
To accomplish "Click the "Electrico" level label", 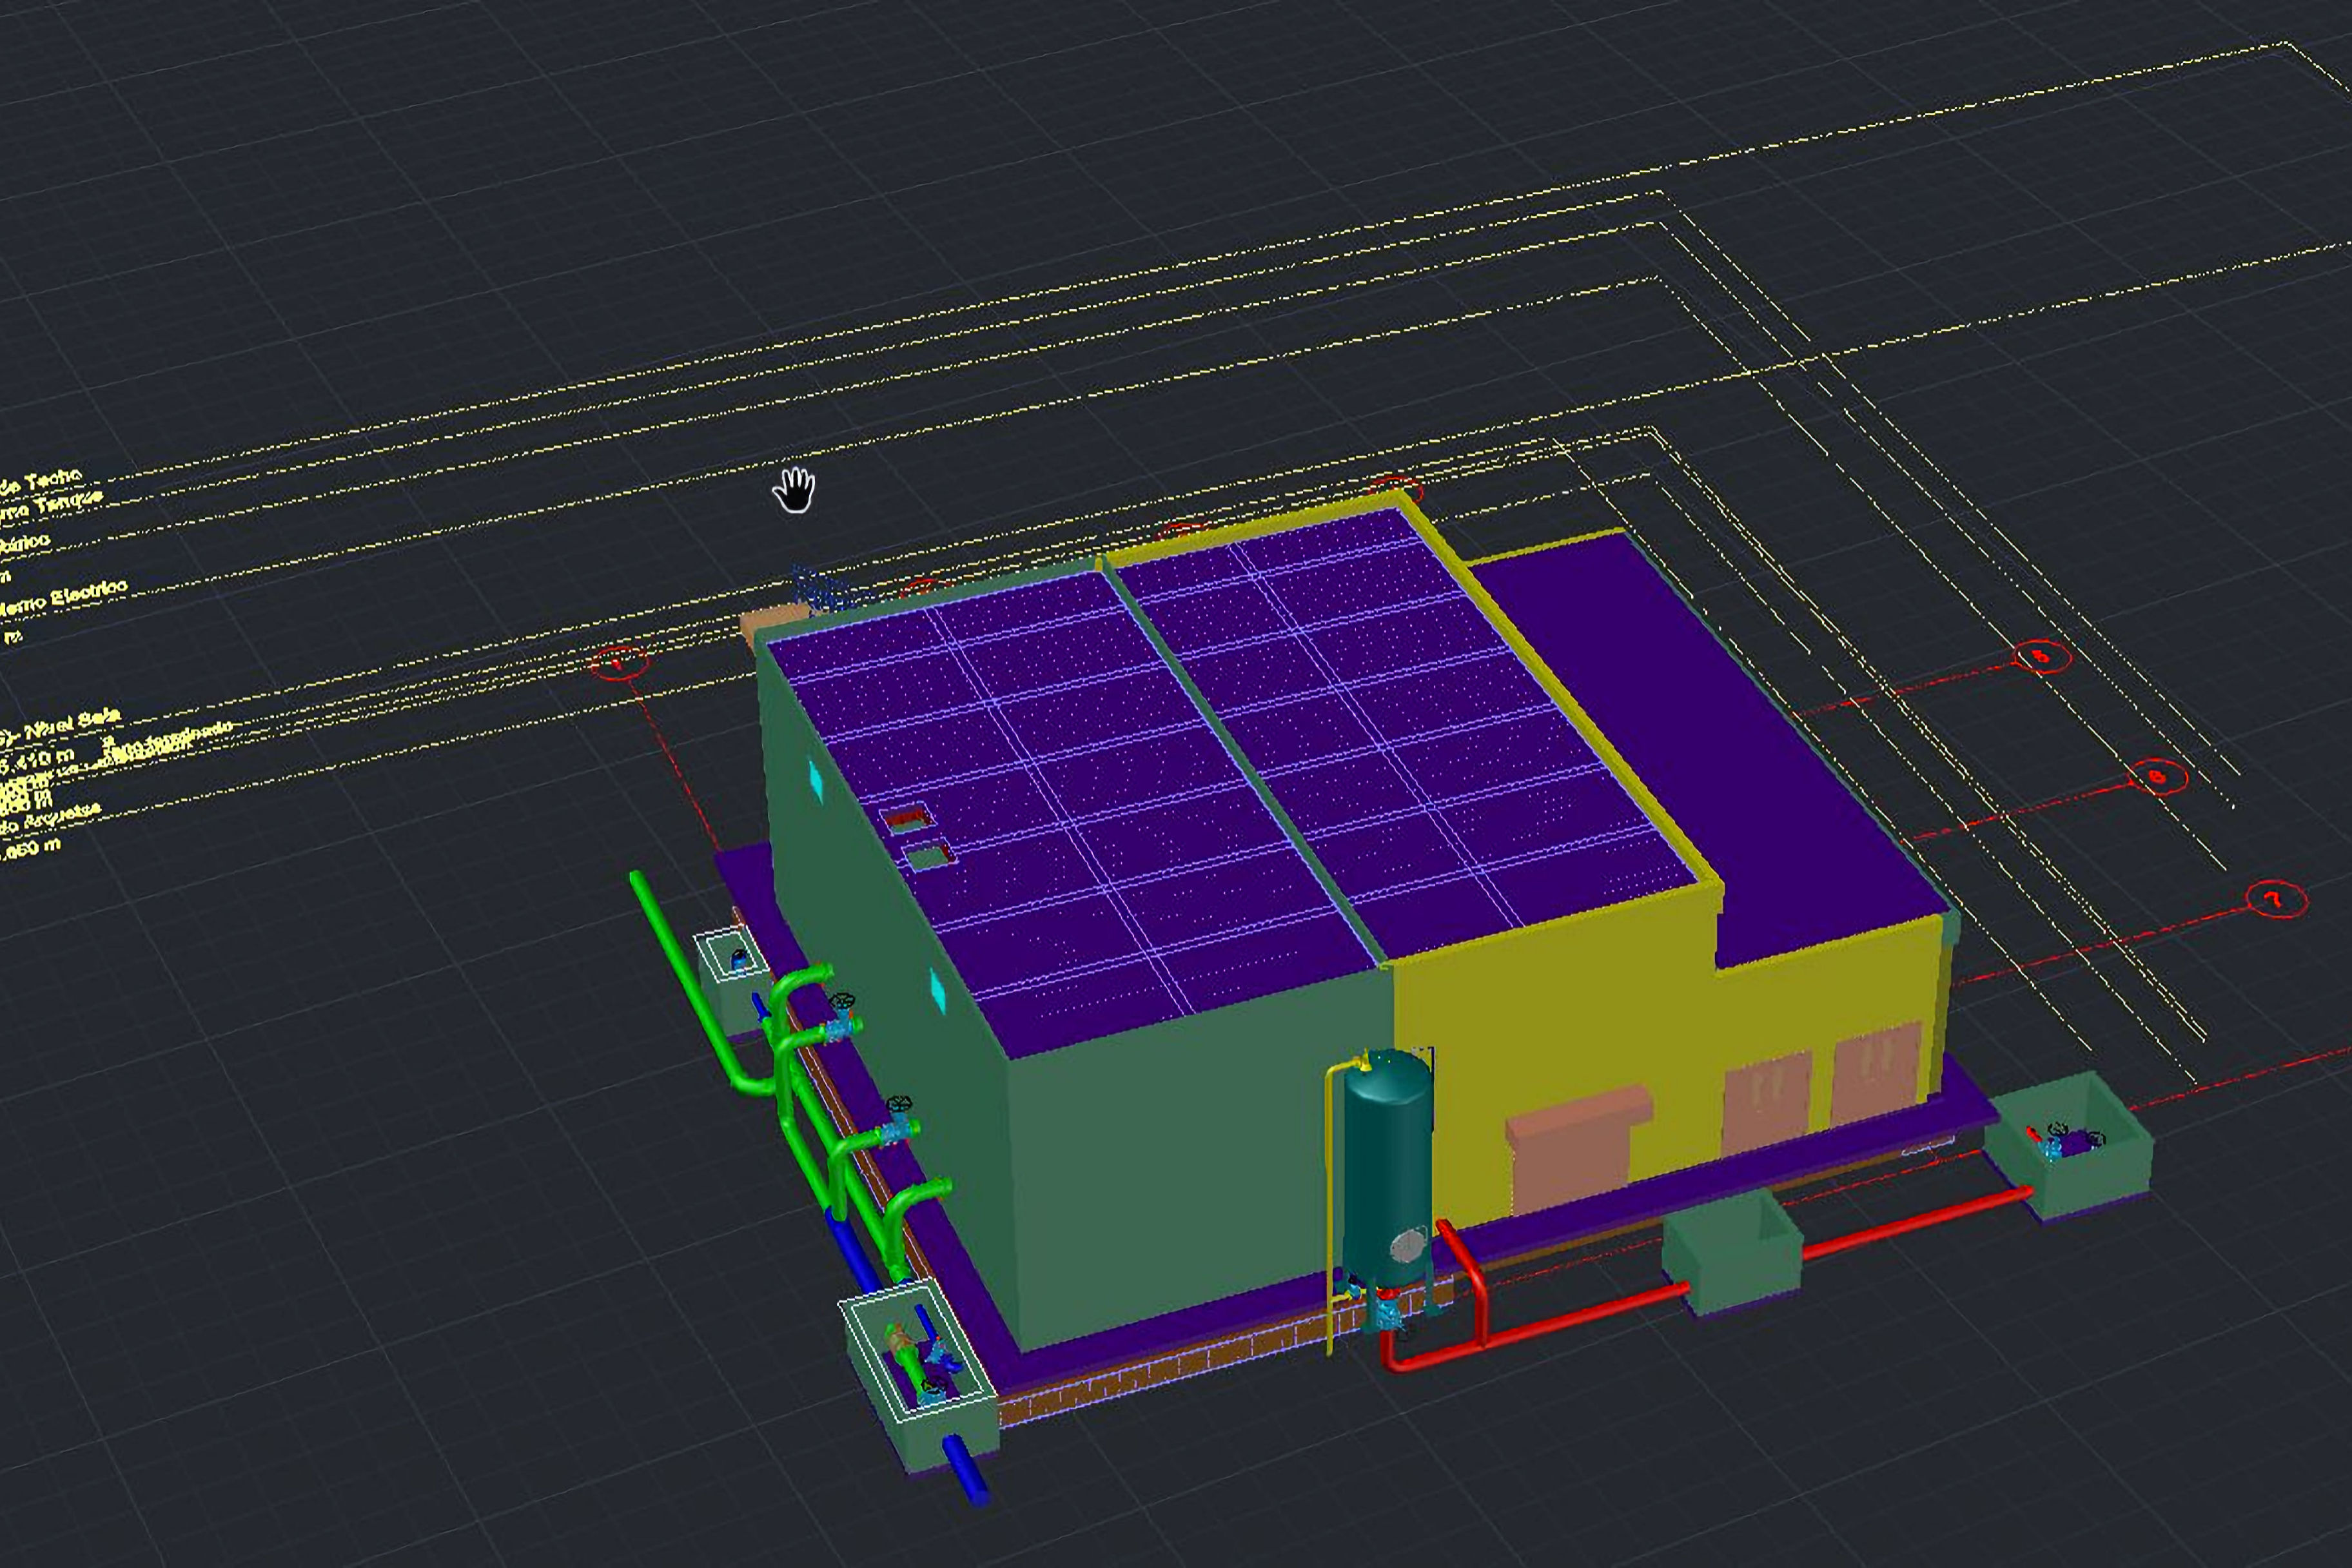I will 90,594.
